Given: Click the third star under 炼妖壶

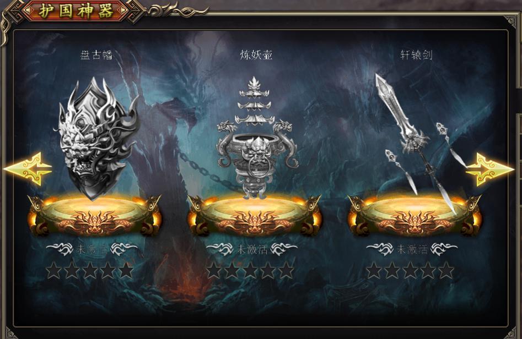Looking at the screenshot, I should [x=250, y=270].
